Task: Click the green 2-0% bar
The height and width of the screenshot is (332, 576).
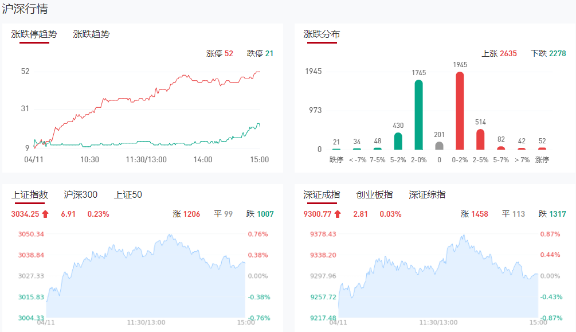Action: pos(419,115)
